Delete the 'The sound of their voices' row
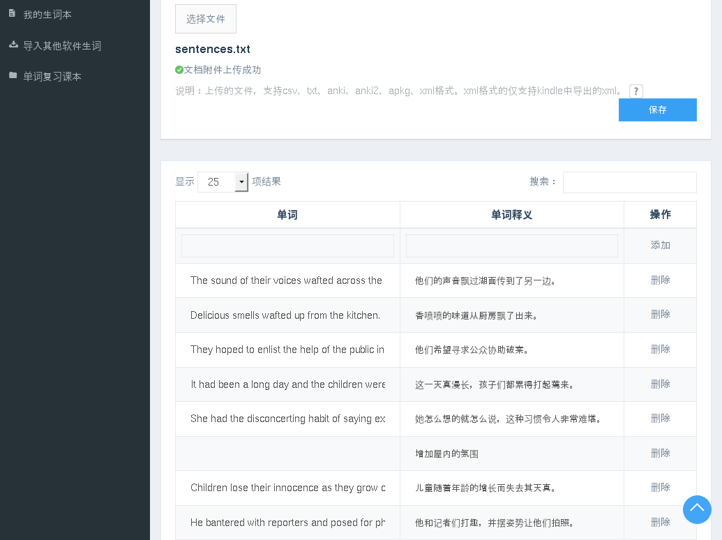722x540 pixels. point(660,280)
